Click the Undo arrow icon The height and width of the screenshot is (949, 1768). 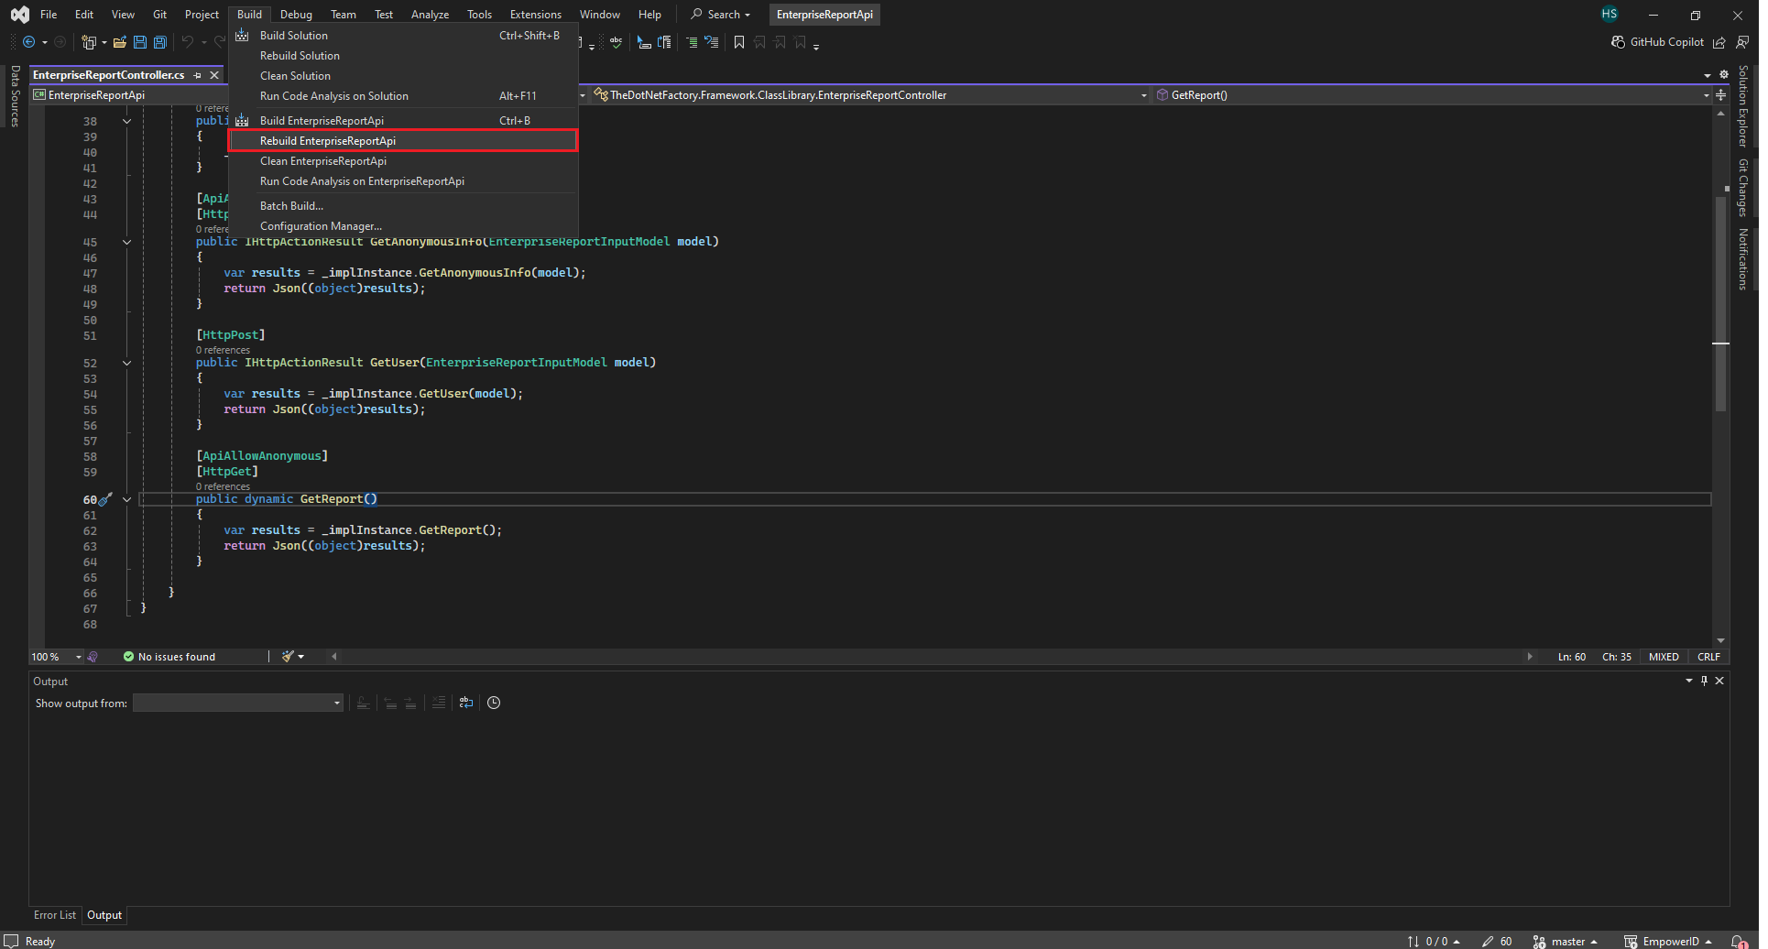pyautogui.click(x=188, y=42)
